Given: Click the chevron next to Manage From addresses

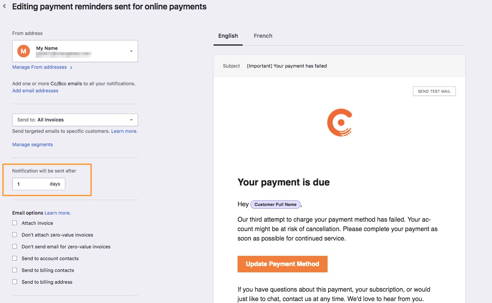Looking at the screenshot, I should (x=71, y=68).
